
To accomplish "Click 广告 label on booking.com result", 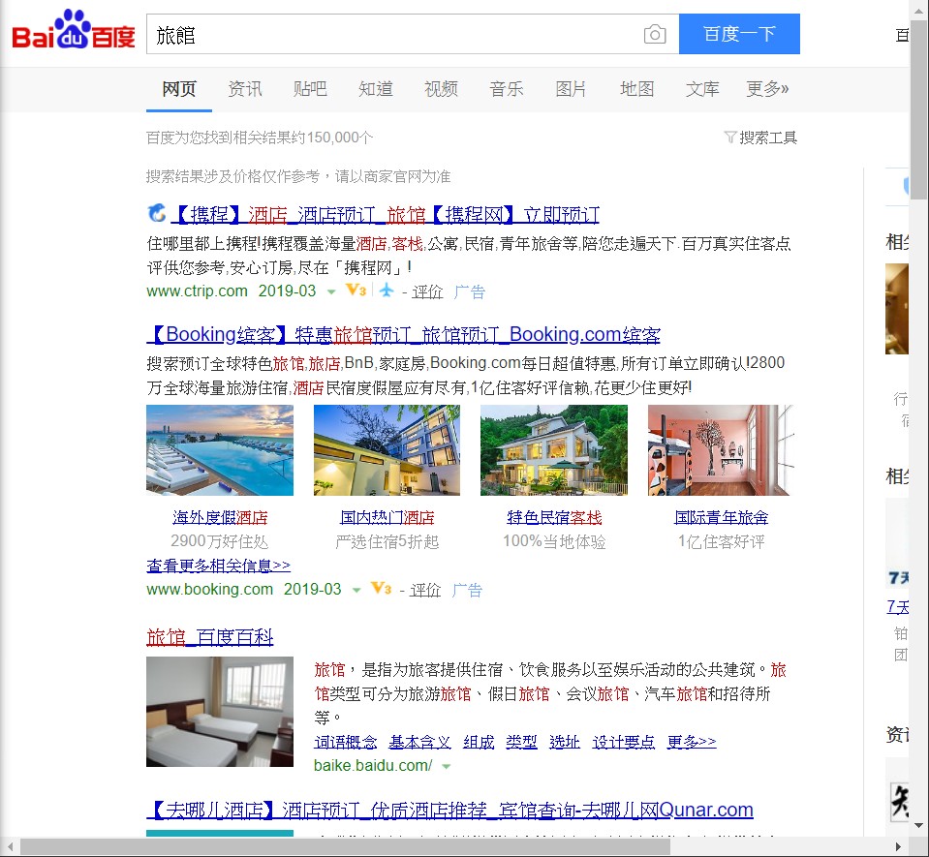I will click(x=468, y=590).
